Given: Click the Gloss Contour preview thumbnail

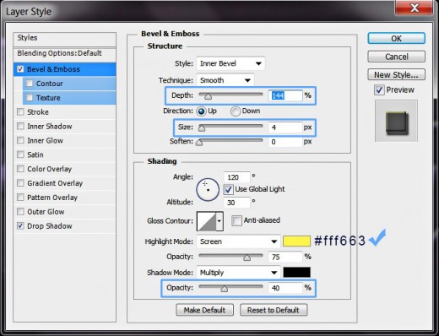Looking at the screenshot, I should (206, 221).
